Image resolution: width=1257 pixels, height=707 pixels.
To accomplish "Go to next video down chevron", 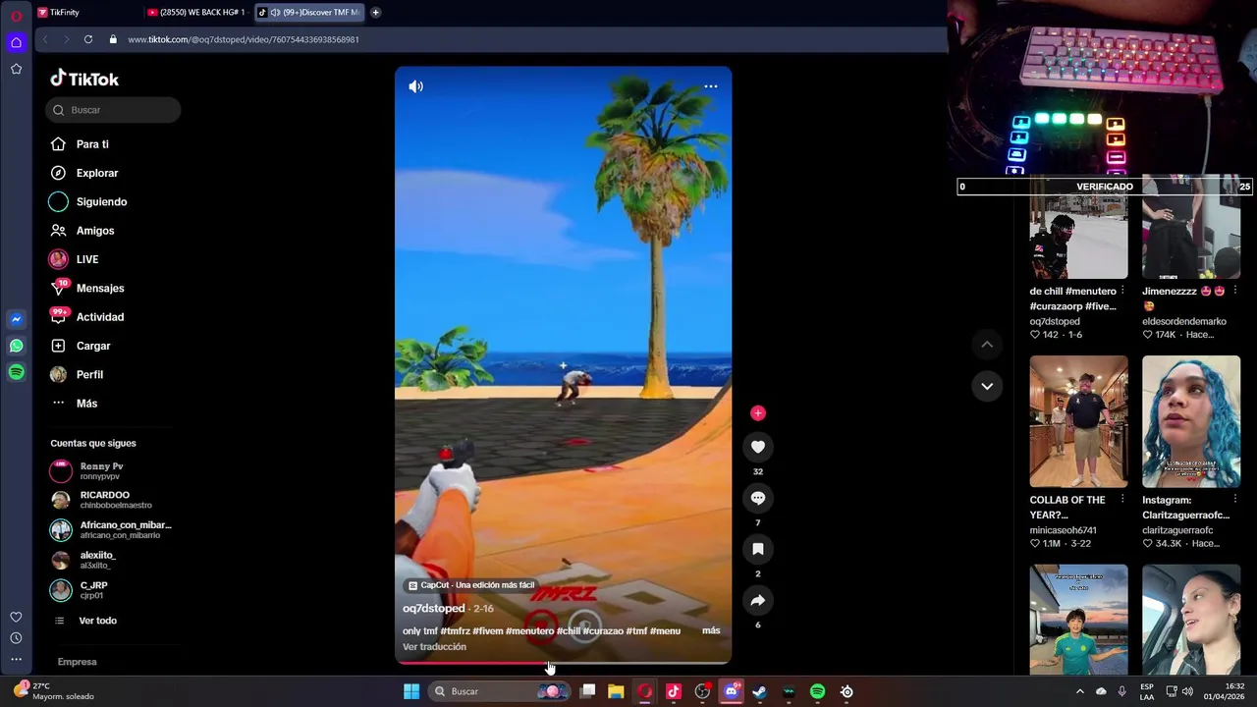I will click(987, 386).
